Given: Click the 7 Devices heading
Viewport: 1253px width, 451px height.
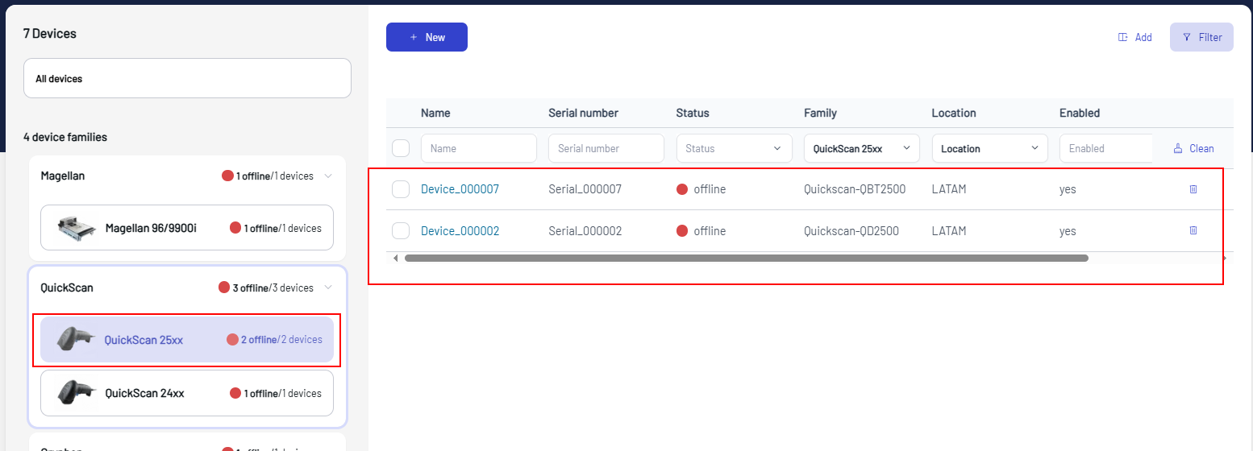Looking at the screenshot, I should [x=50, y=33].
